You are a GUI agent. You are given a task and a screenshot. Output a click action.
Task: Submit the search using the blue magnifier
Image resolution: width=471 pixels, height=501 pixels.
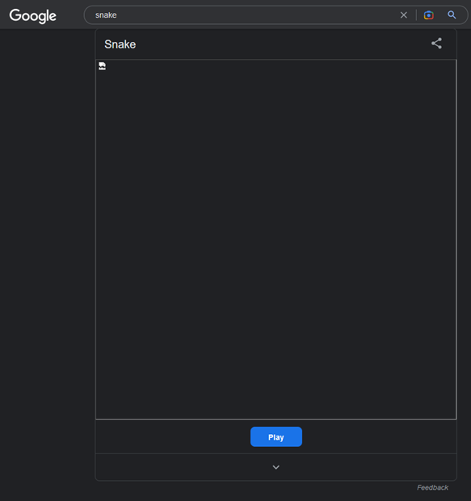[452, 15]
